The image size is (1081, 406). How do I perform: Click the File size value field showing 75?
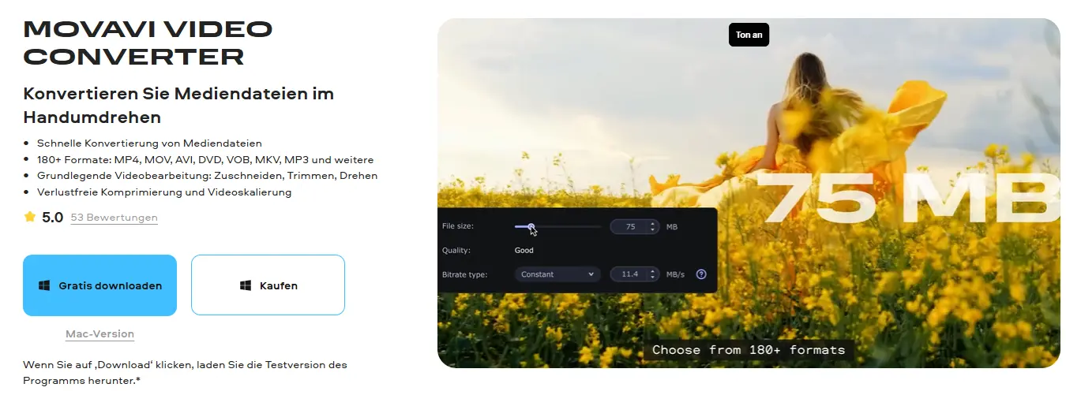coord(629,227)
